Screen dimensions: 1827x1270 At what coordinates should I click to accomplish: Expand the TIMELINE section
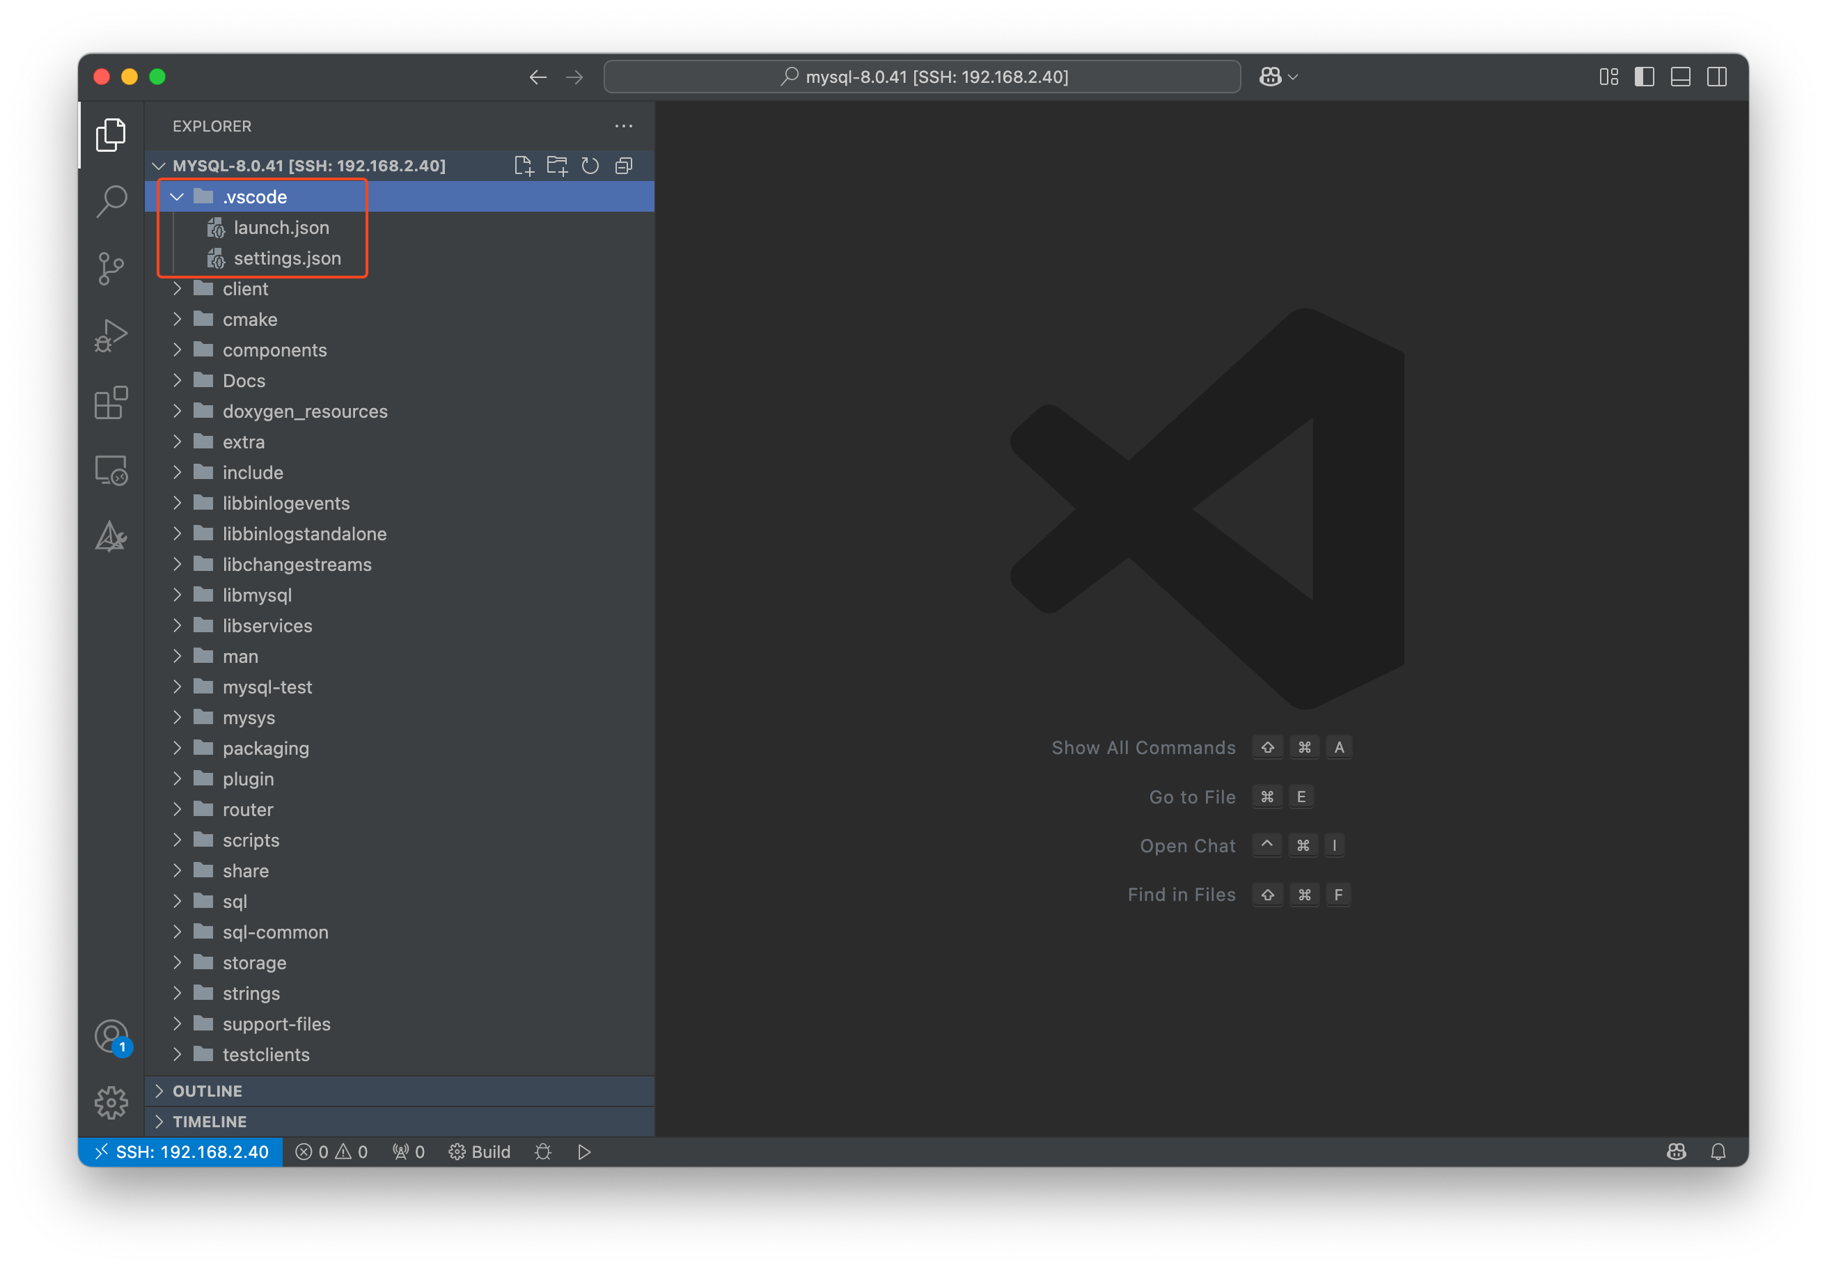400,1121
